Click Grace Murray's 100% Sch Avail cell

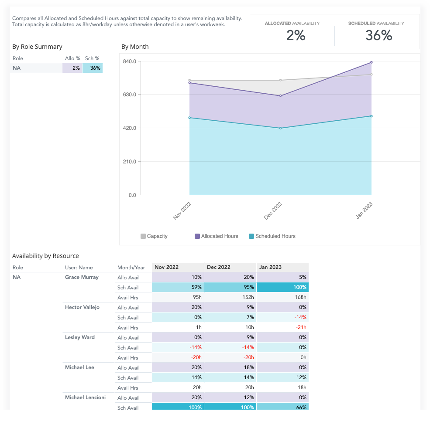point(282,287)
